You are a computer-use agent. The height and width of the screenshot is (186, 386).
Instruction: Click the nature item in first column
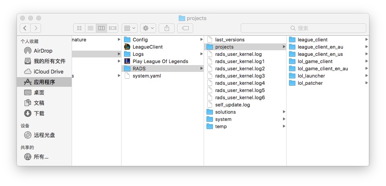[x=96, y=39]
